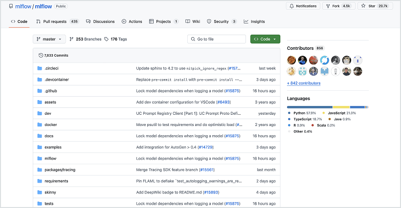Switch to the Discussions tab

pyautogui.click(x=100, y=21)
